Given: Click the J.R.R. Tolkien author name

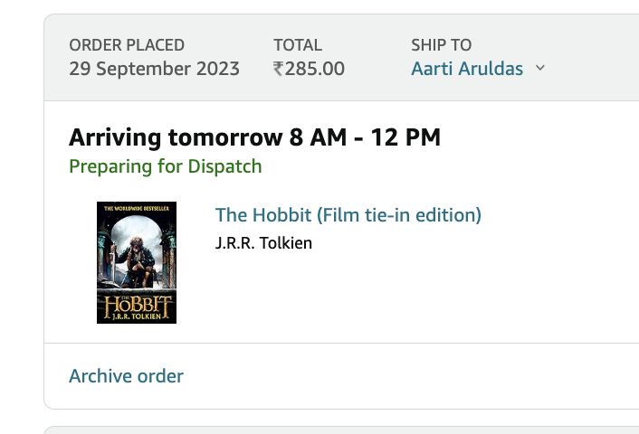Looking at the screenshot, I should [263, 243].
